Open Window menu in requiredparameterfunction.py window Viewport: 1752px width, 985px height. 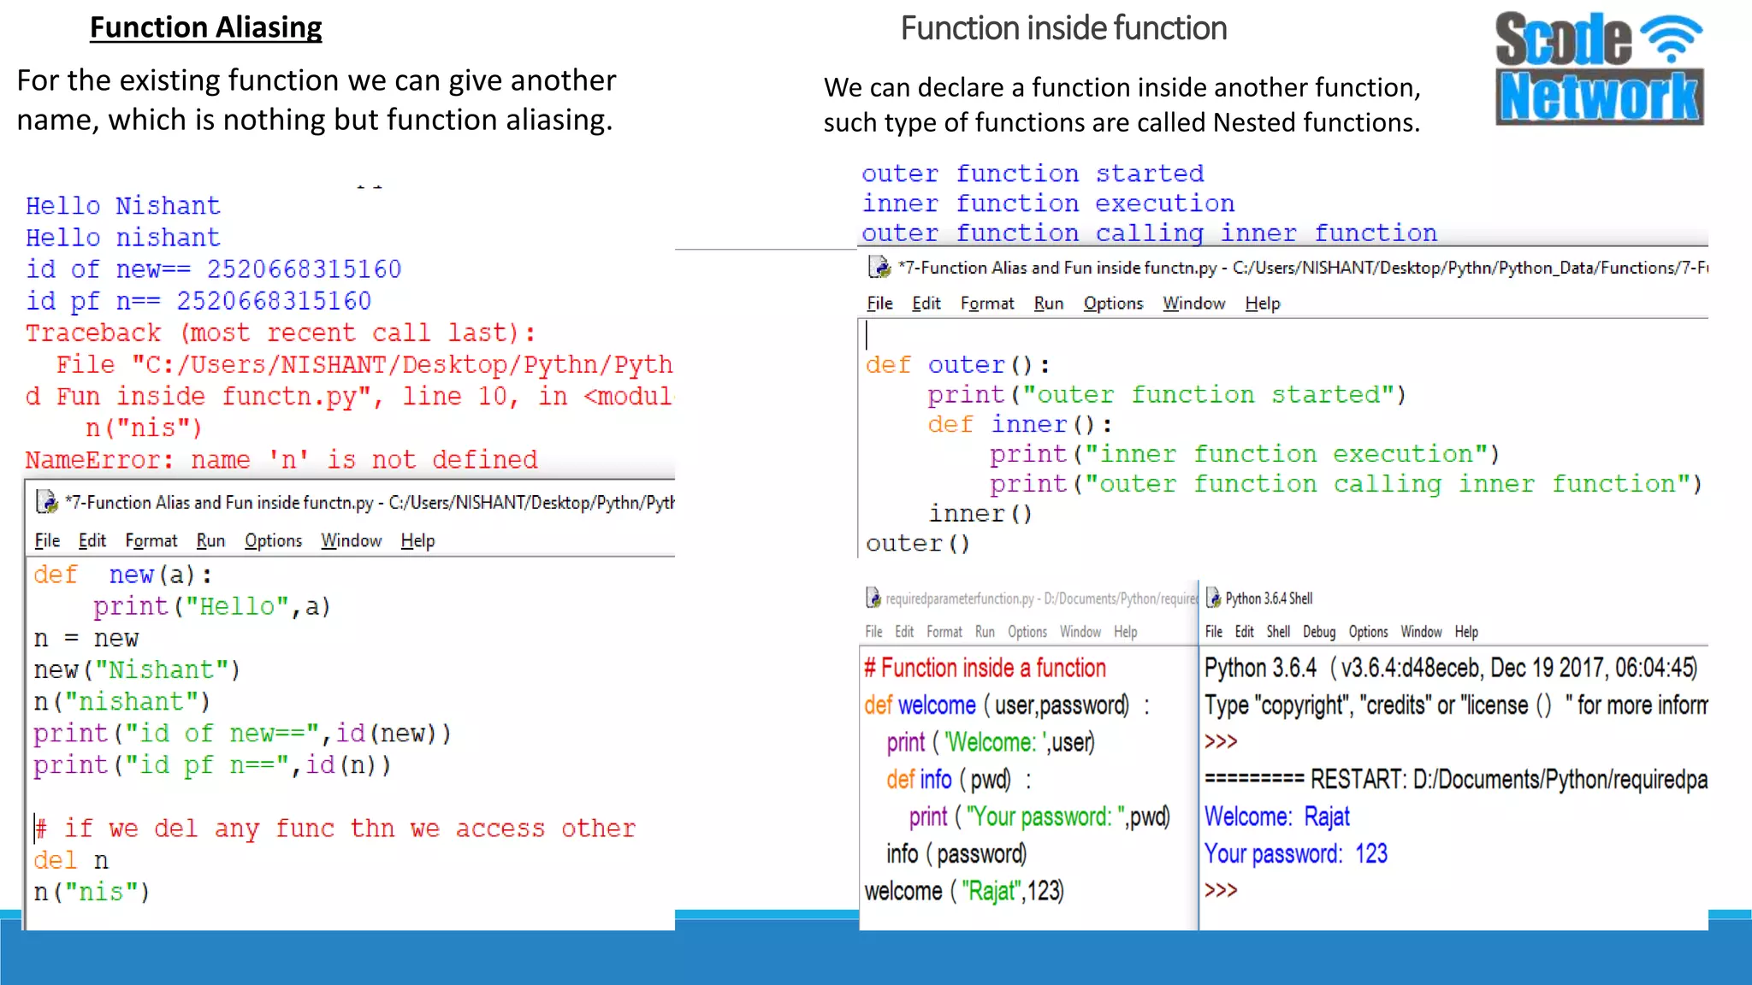point(1080,632)
